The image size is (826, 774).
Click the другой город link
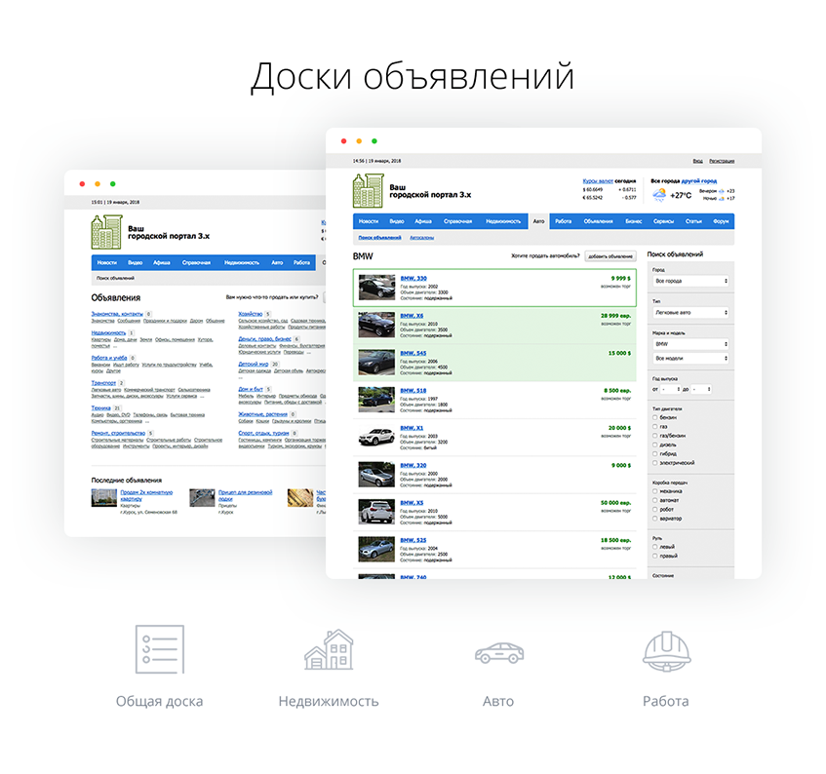click(x=699, y=181)
